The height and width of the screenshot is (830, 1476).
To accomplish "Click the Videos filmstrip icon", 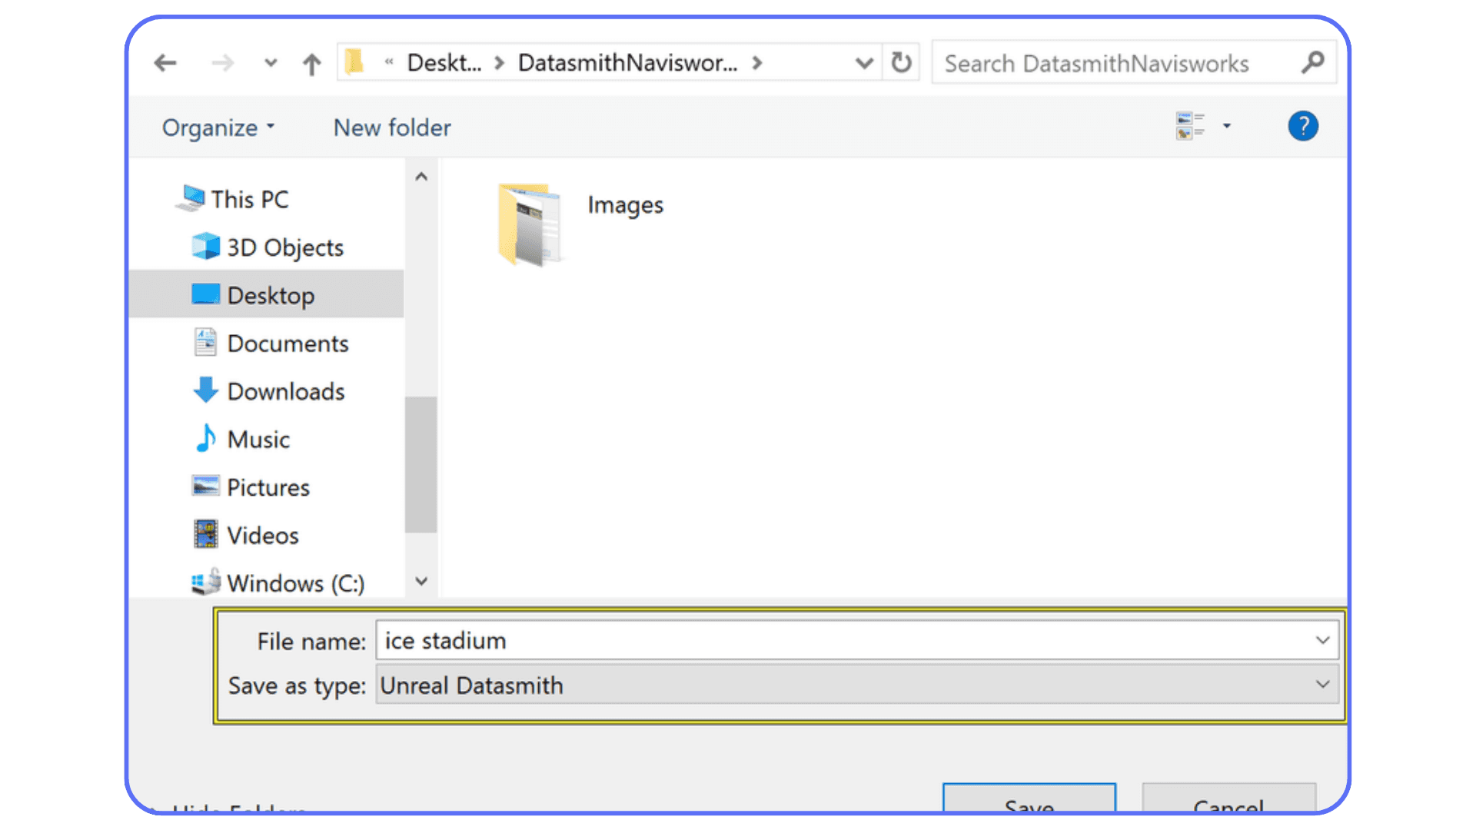I will point(205,534).
